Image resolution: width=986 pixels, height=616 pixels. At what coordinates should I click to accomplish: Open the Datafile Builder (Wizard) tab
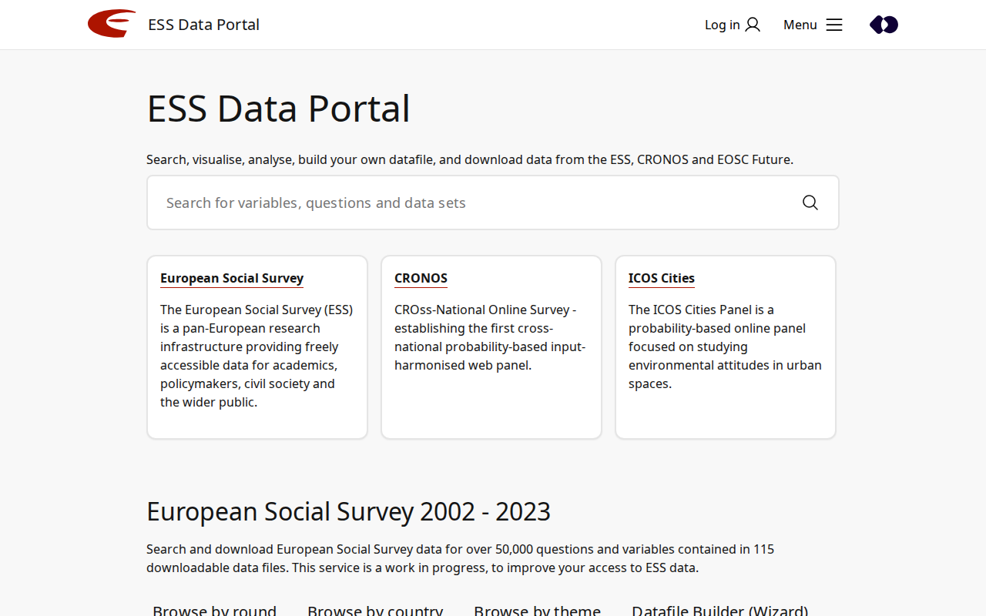click(719, 610)
